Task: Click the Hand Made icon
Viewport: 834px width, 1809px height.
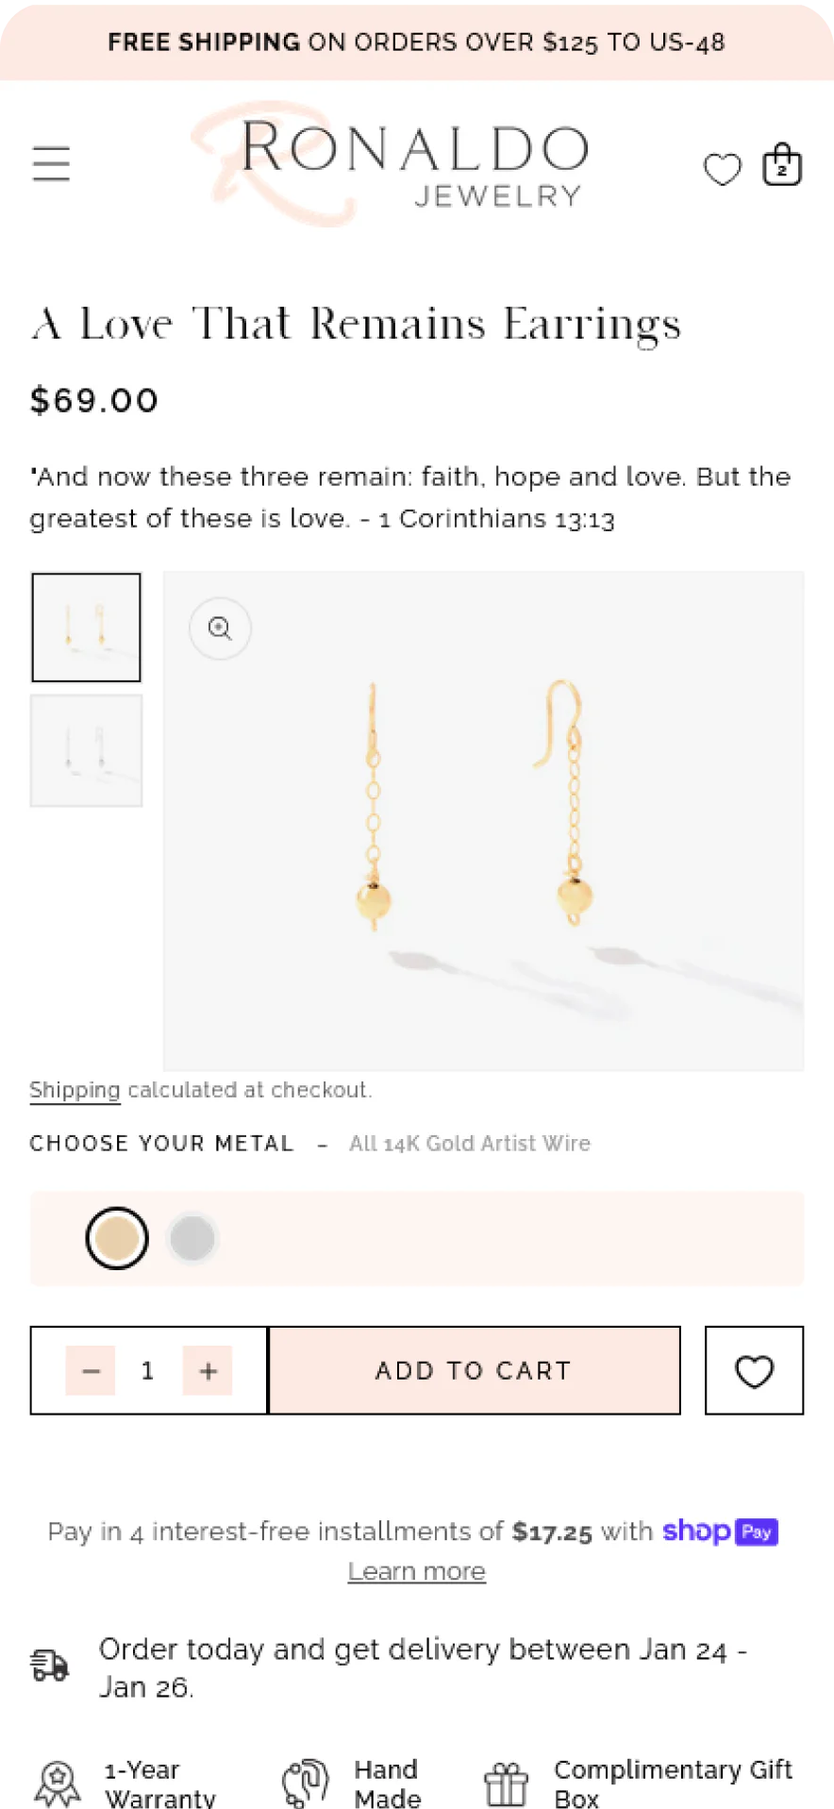Action: (306, 1783)
